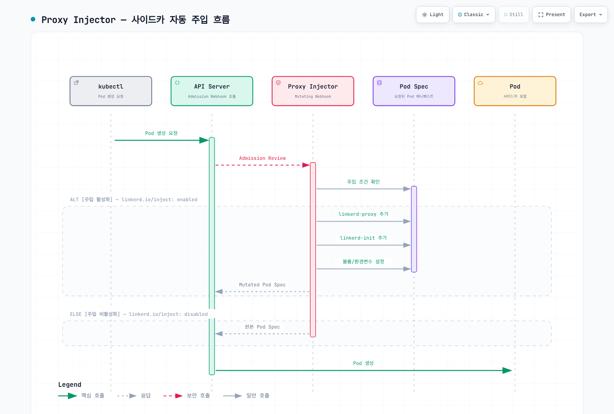This screenshot has width=614, height=414.
Task: Click the '볼륨/환경변수 설정' message label
Action: tap(363, 261)
